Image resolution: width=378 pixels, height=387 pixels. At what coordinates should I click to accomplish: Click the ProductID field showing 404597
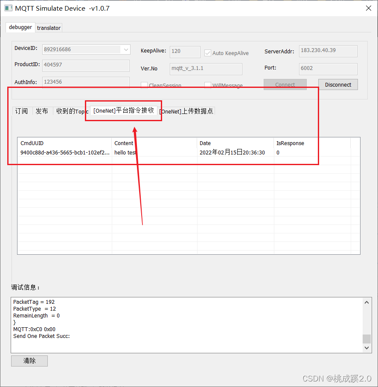[86, 65]
